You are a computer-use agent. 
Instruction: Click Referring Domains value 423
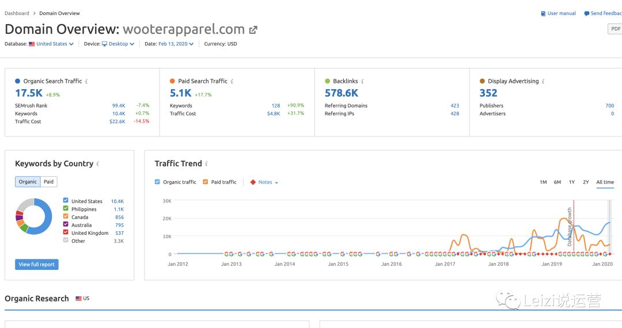[454, 106]
